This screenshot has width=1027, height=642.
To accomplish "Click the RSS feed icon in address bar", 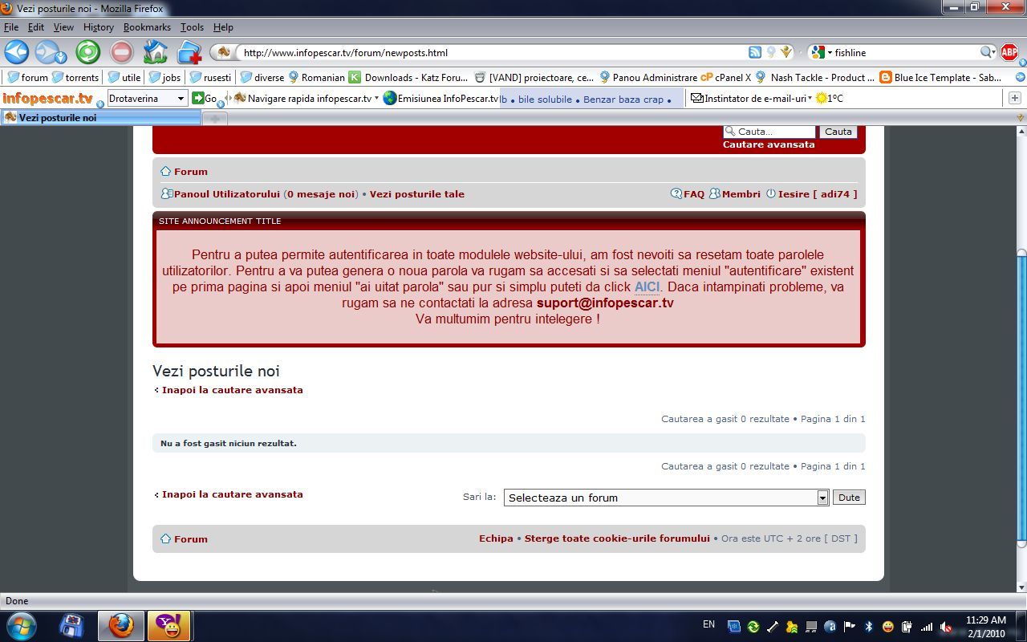I will 754,52.
